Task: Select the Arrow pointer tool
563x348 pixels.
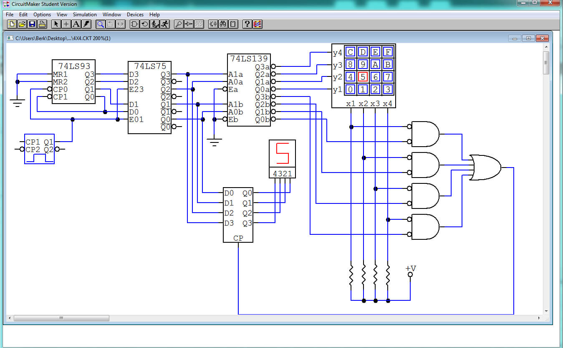Action: [x=56, y=24]
